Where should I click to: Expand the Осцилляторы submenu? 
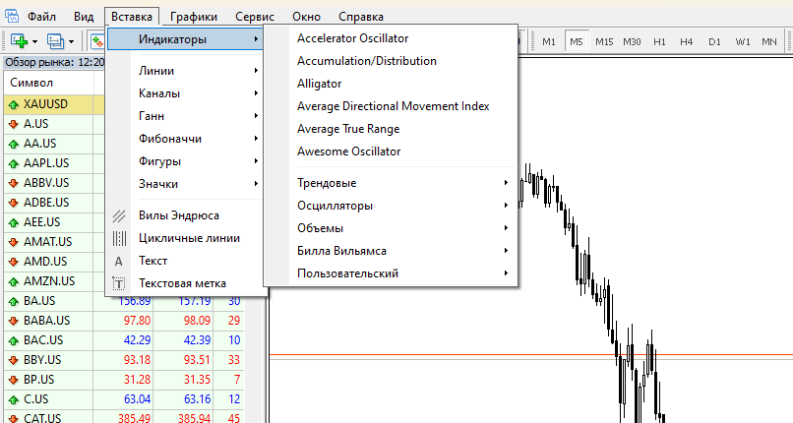click(x=403, y=206)
